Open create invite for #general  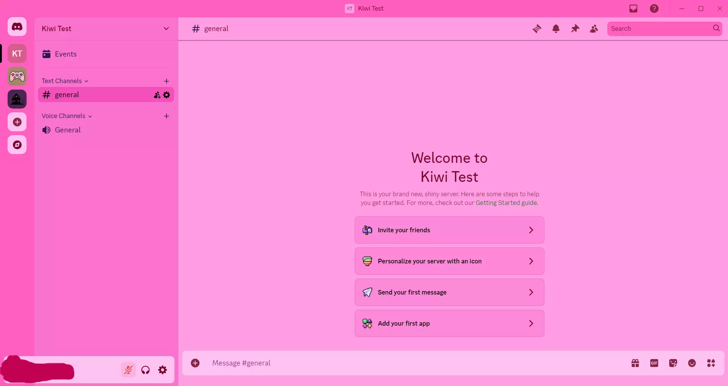tap(157, 95)
